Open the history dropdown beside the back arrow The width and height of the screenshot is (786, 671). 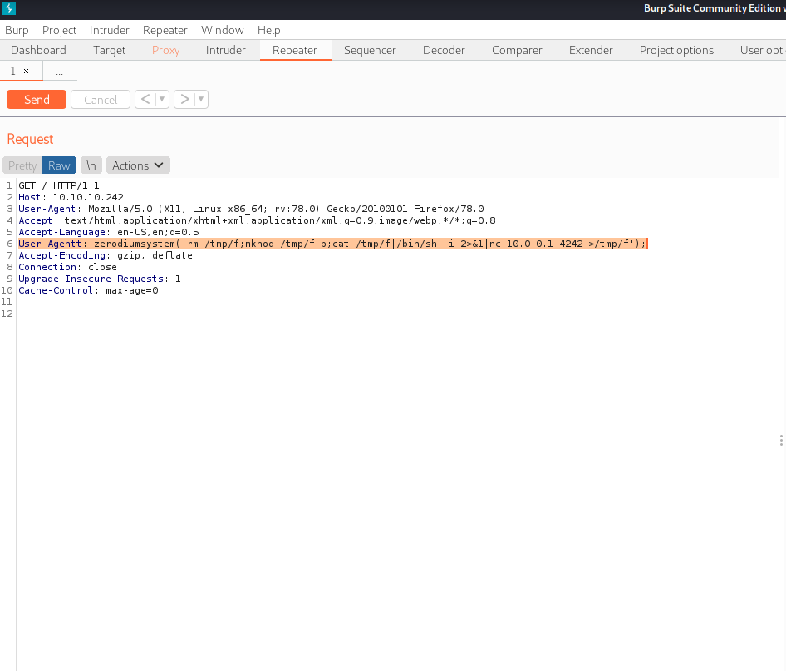coord(162,99)
